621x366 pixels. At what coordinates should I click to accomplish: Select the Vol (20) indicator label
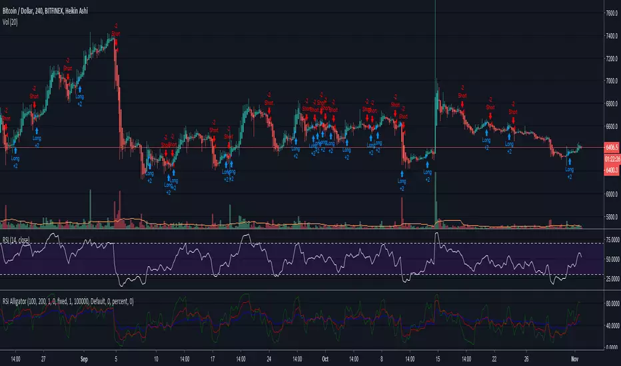13,19
